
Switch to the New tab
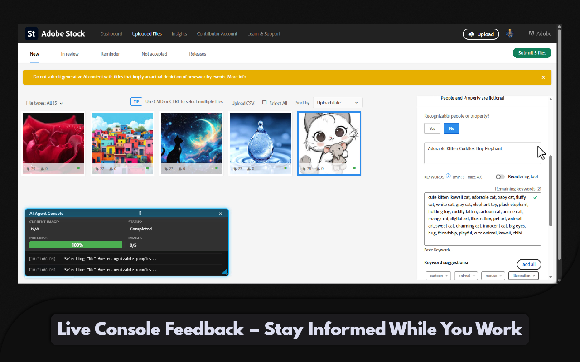coord(34,54)
